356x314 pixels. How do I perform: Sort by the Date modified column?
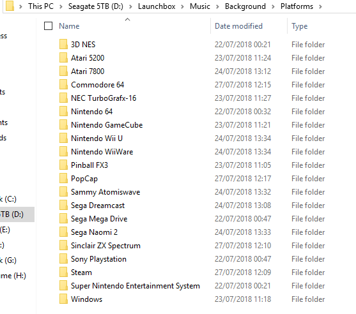pos(238,26)
